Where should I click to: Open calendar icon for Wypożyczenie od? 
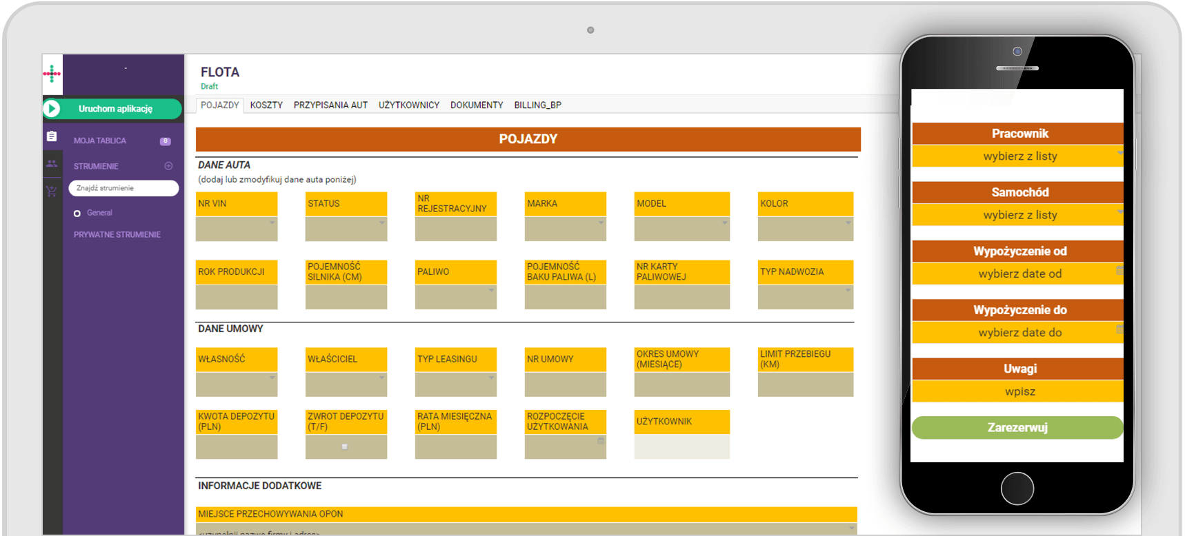click(x=1119, y=271)
